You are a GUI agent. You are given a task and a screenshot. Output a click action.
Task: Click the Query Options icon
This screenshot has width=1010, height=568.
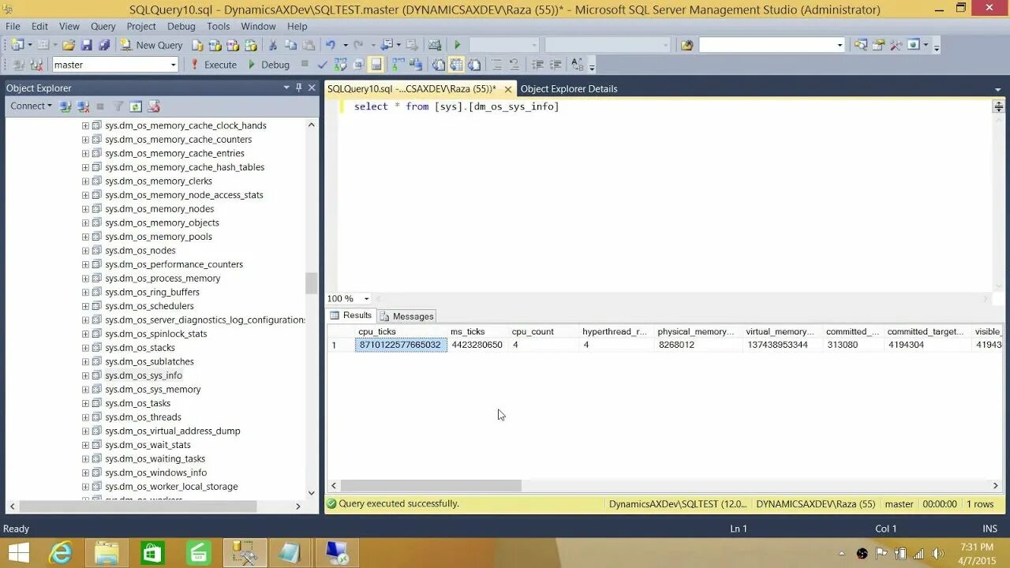[358, 65]
